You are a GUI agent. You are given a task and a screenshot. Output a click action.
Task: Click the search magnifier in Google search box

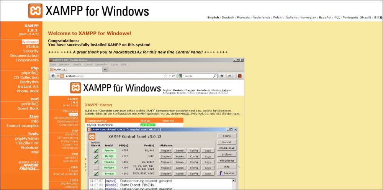click(x=215, y=76)
